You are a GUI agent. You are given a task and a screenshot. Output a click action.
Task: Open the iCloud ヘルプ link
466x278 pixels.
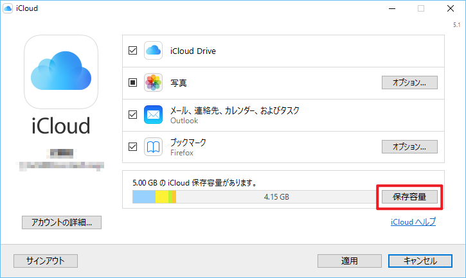413,222
